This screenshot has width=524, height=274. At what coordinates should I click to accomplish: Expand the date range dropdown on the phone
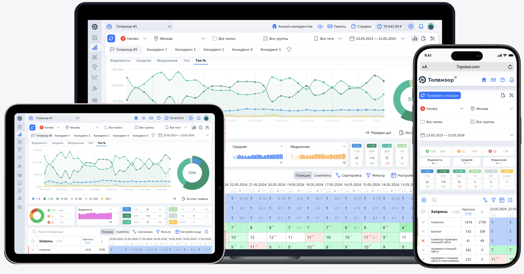pyautogui.click(x=467, y=135)
